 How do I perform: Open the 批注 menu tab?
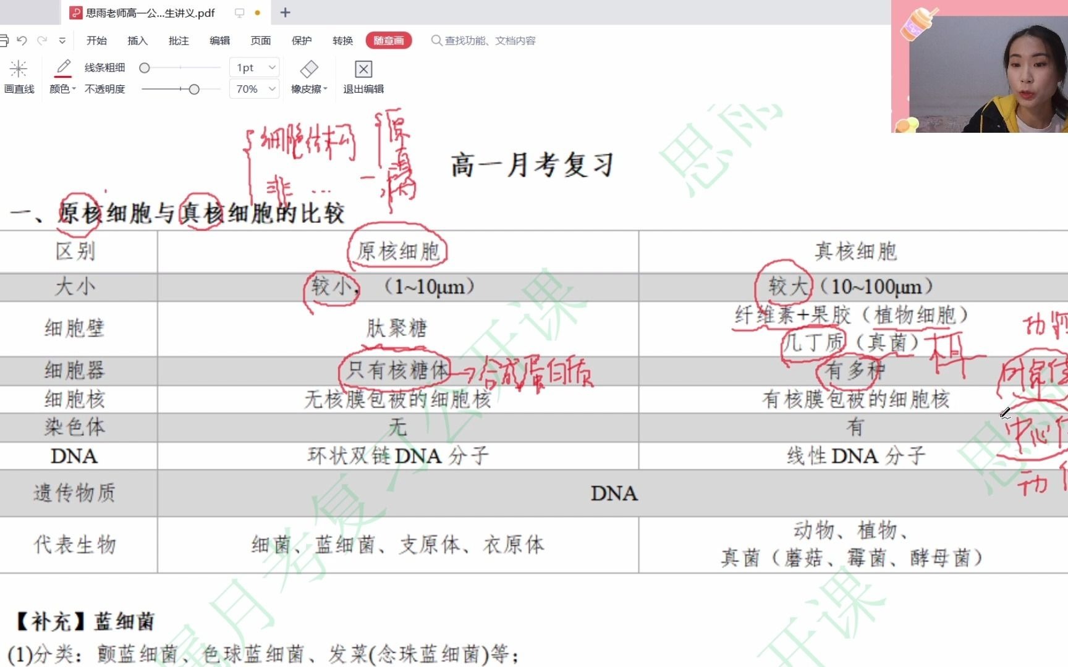click(178, 40)
